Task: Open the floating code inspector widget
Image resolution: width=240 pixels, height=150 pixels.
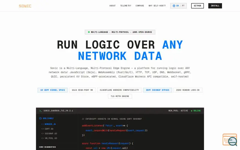Action: pyautogui.click(x=230, y=140)
